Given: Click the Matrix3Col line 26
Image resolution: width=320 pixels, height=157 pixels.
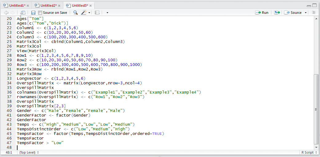Looking at the screenshot, I should point(29,46).
